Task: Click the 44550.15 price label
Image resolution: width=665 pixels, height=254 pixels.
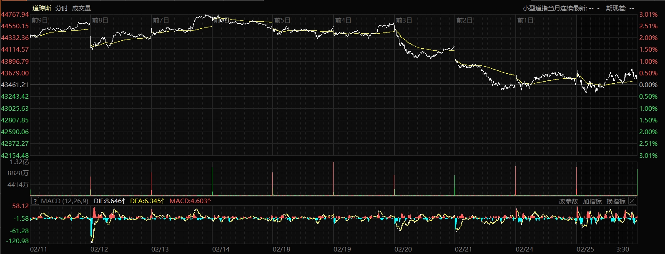Action: (x=15, y=26)
